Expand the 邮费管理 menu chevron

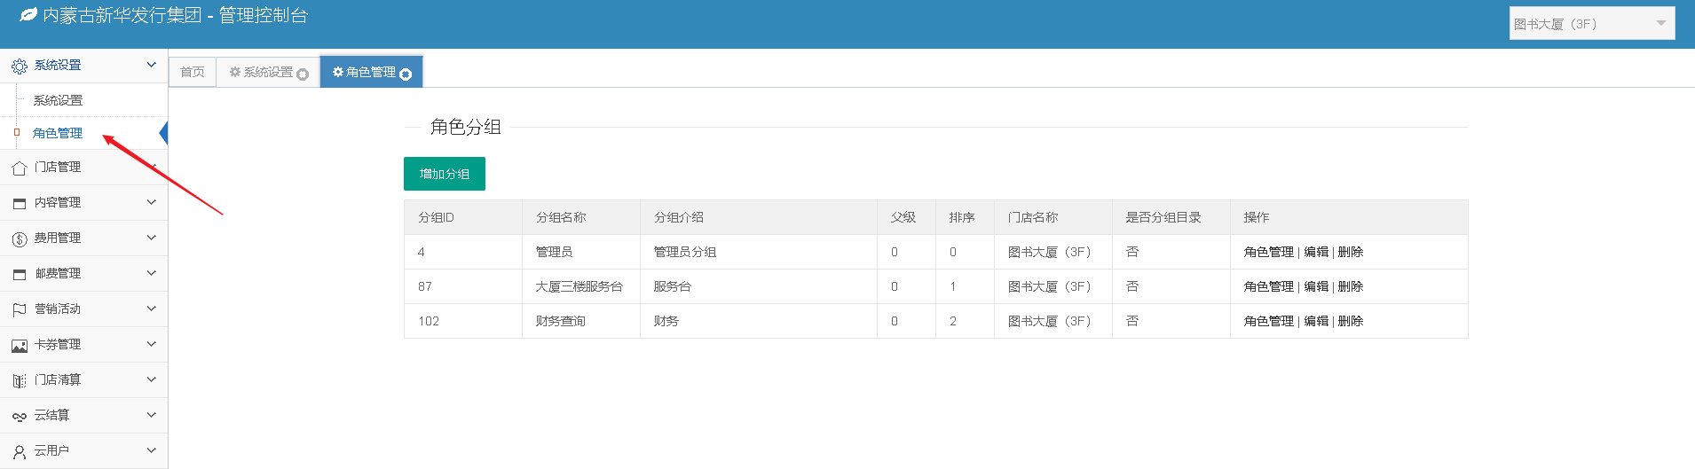coord(151,273)
